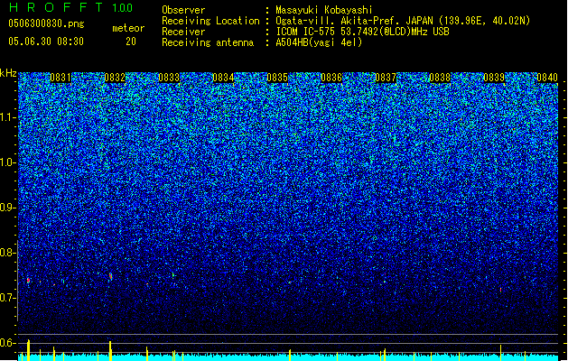Click the 0832 time marker

pos(115,78)
